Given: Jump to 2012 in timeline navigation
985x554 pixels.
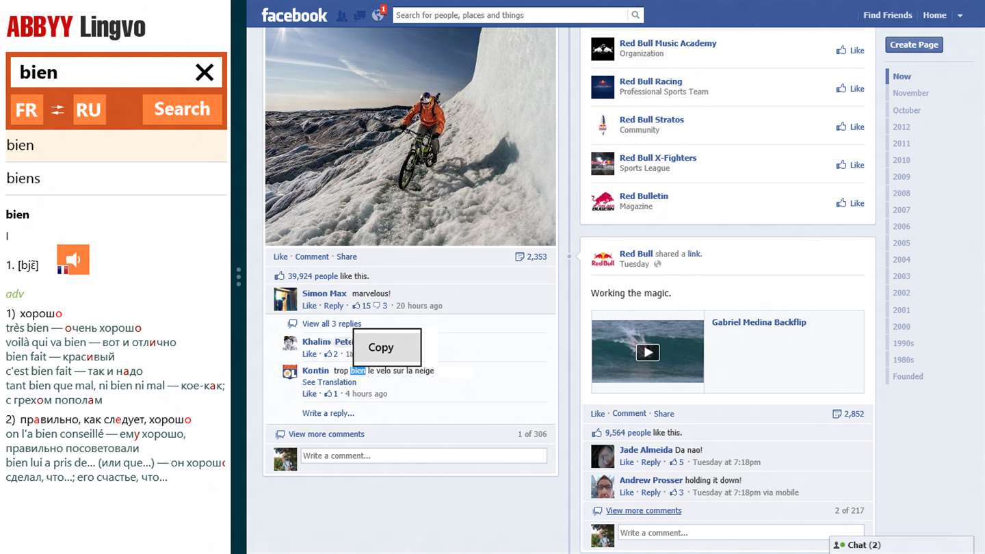Looking at the screenshot, I should 902,127.
